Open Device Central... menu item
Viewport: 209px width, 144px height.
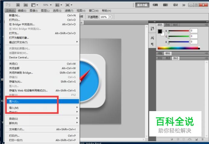pyautogui.click(x=42, y=57)
